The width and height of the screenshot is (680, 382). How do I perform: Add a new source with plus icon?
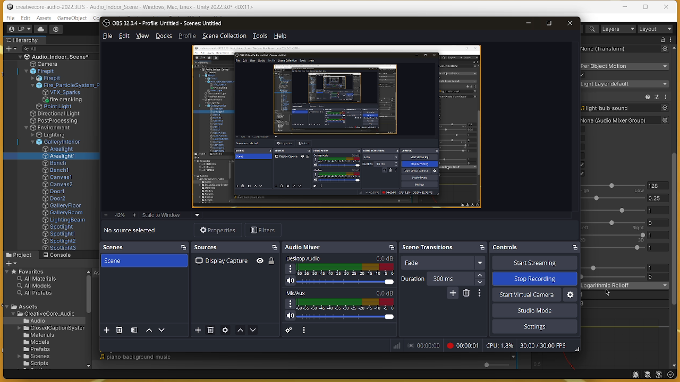coord(198,330)
